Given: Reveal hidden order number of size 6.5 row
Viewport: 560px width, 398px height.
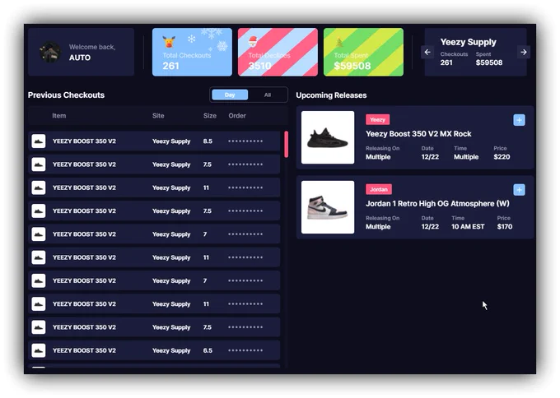Looking at the screenshot, I should [x=245, y=350].
